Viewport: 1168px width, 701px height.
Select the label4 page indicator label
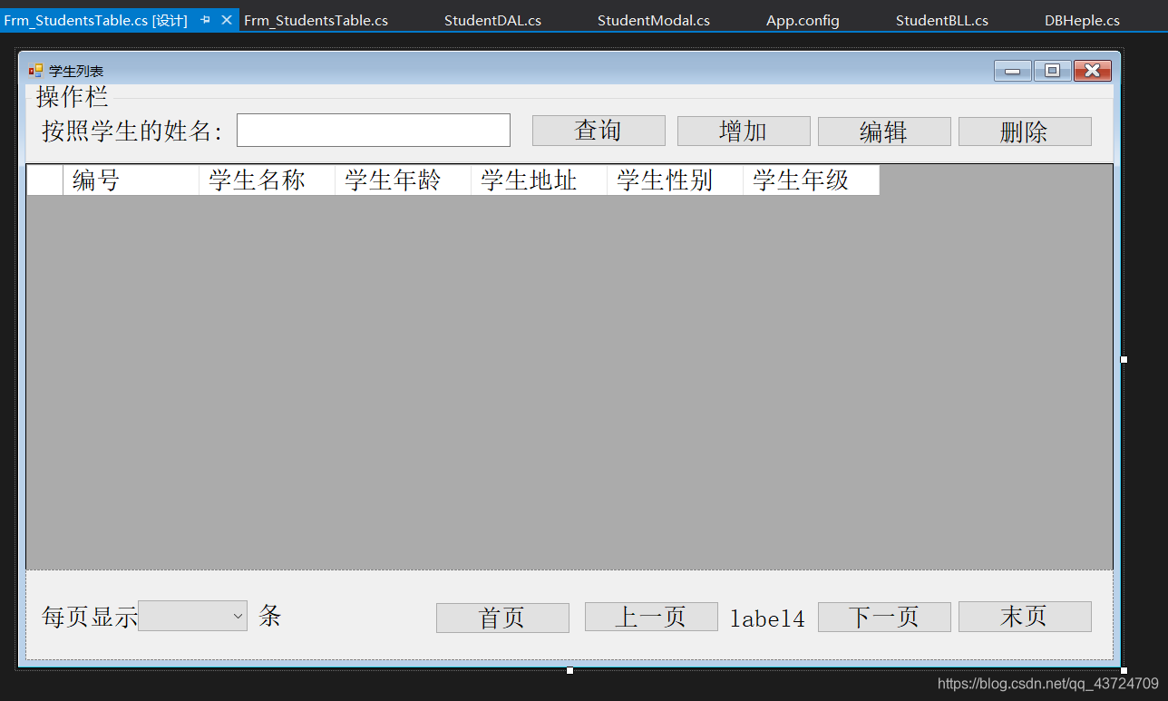[x=767, y=618]
